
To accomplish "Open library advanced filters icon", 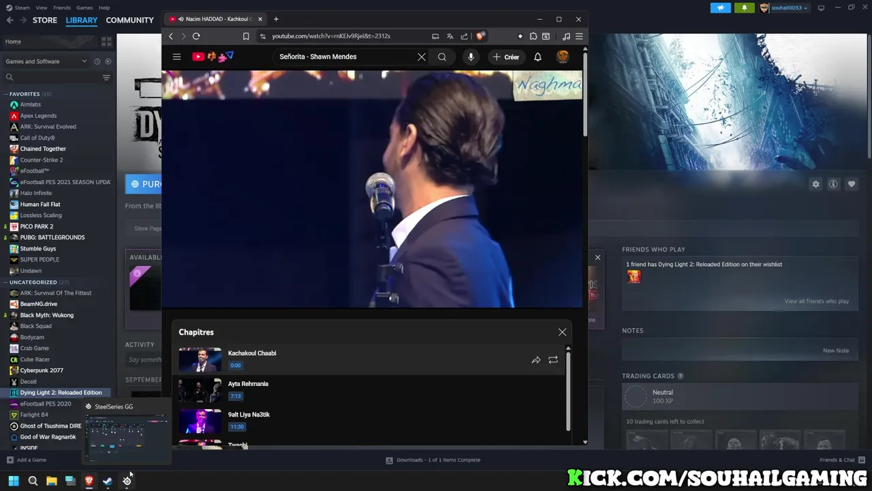I will pyautogui.click(x=106, y=78).
